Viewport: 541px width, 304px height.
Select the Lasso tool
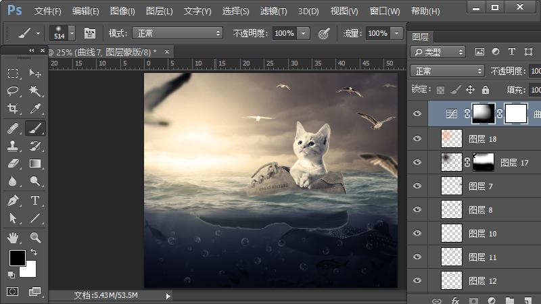pos(13,91)
